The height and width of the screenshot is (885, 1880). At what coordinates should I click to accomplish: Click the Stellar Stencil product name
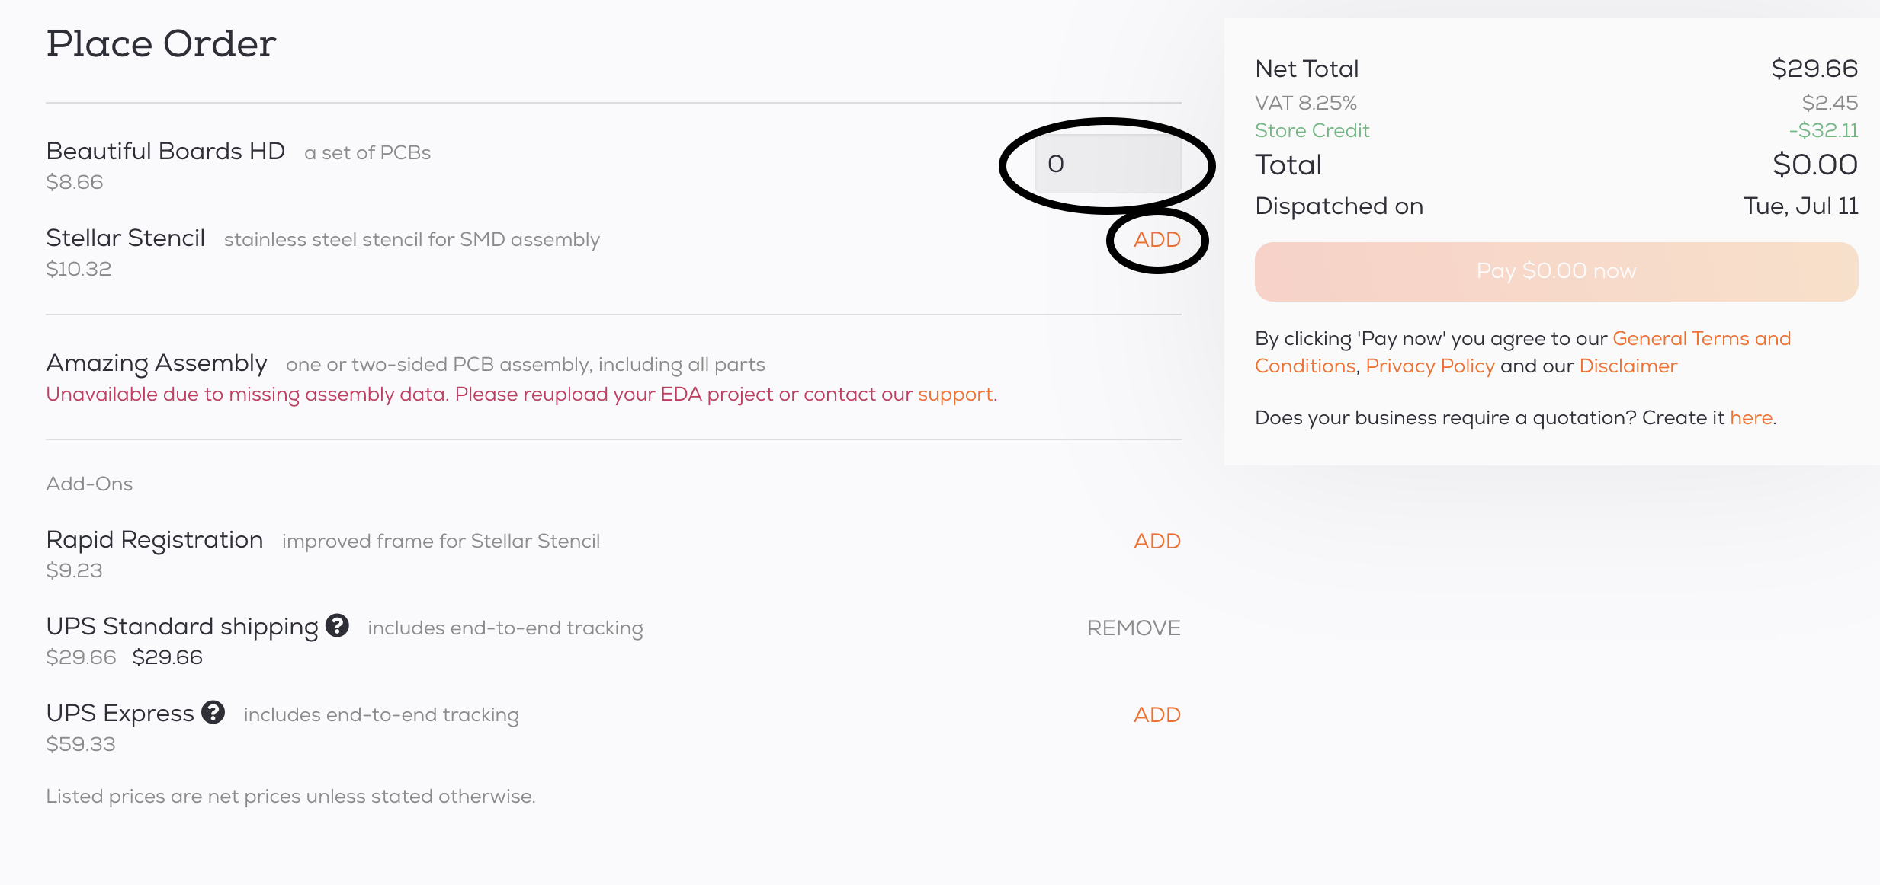[126, 238]
